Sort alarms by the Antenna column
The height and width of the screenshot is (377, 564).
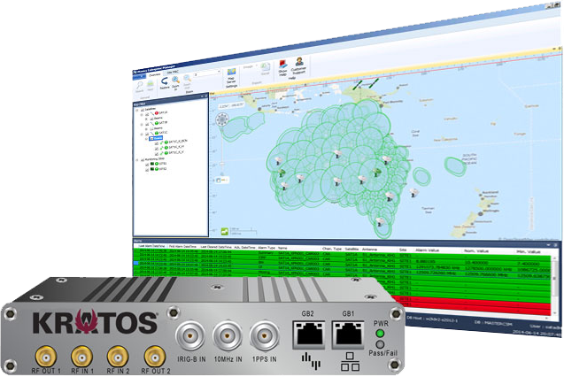369,249
